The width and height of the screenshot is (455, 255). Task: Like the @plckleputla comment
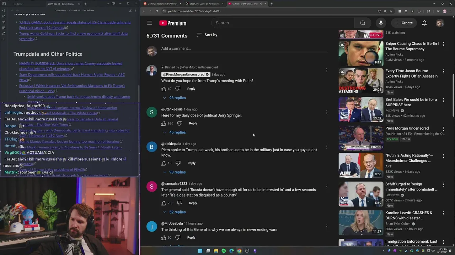164,163
